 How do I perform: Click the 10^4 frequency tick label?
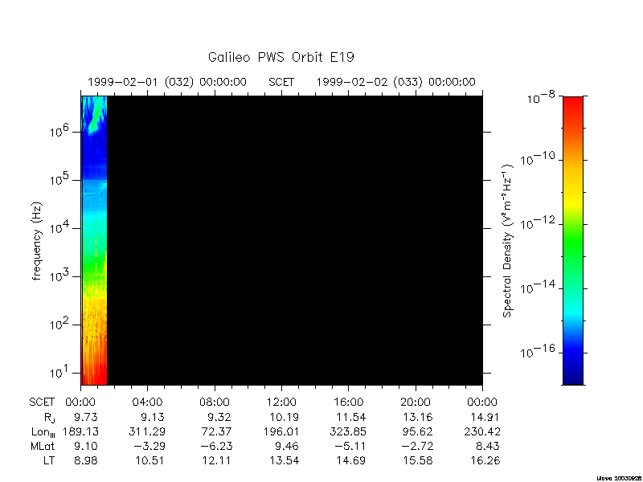(61, 227)
